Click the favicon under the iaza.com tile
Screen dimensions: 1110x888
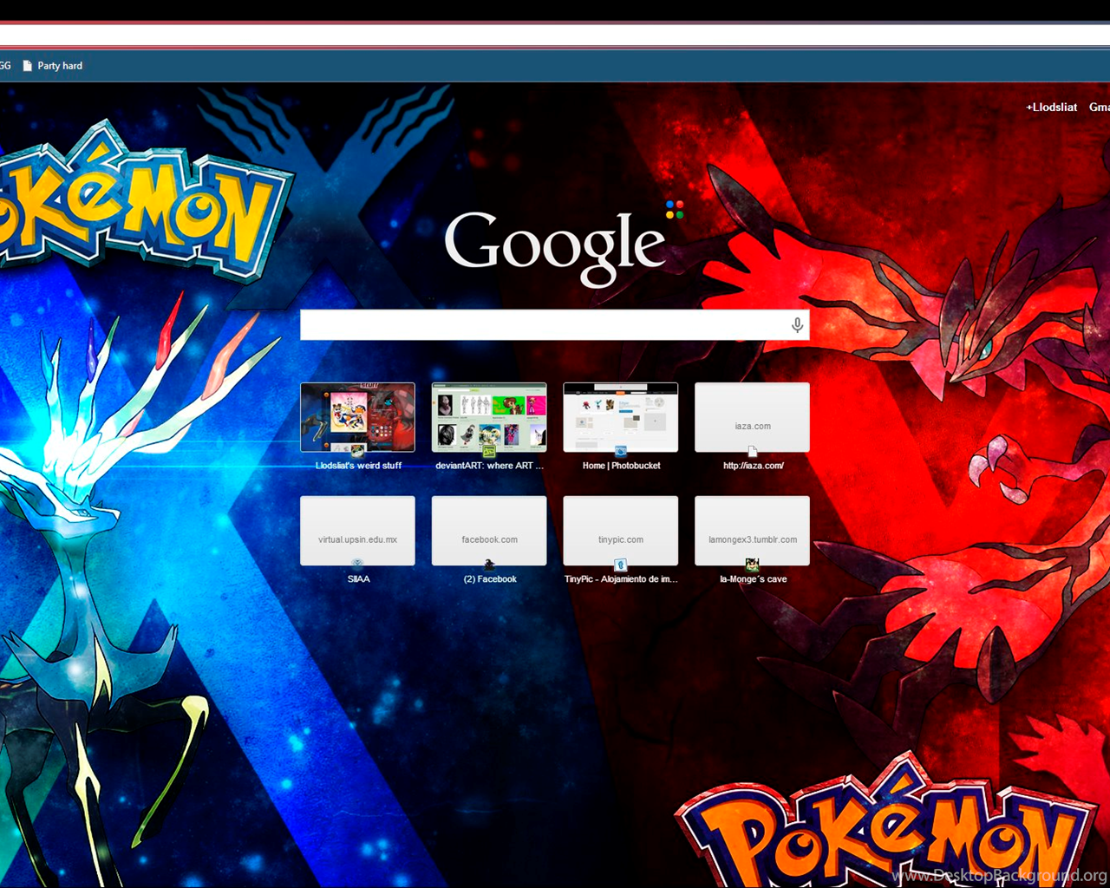click(752, 451)
